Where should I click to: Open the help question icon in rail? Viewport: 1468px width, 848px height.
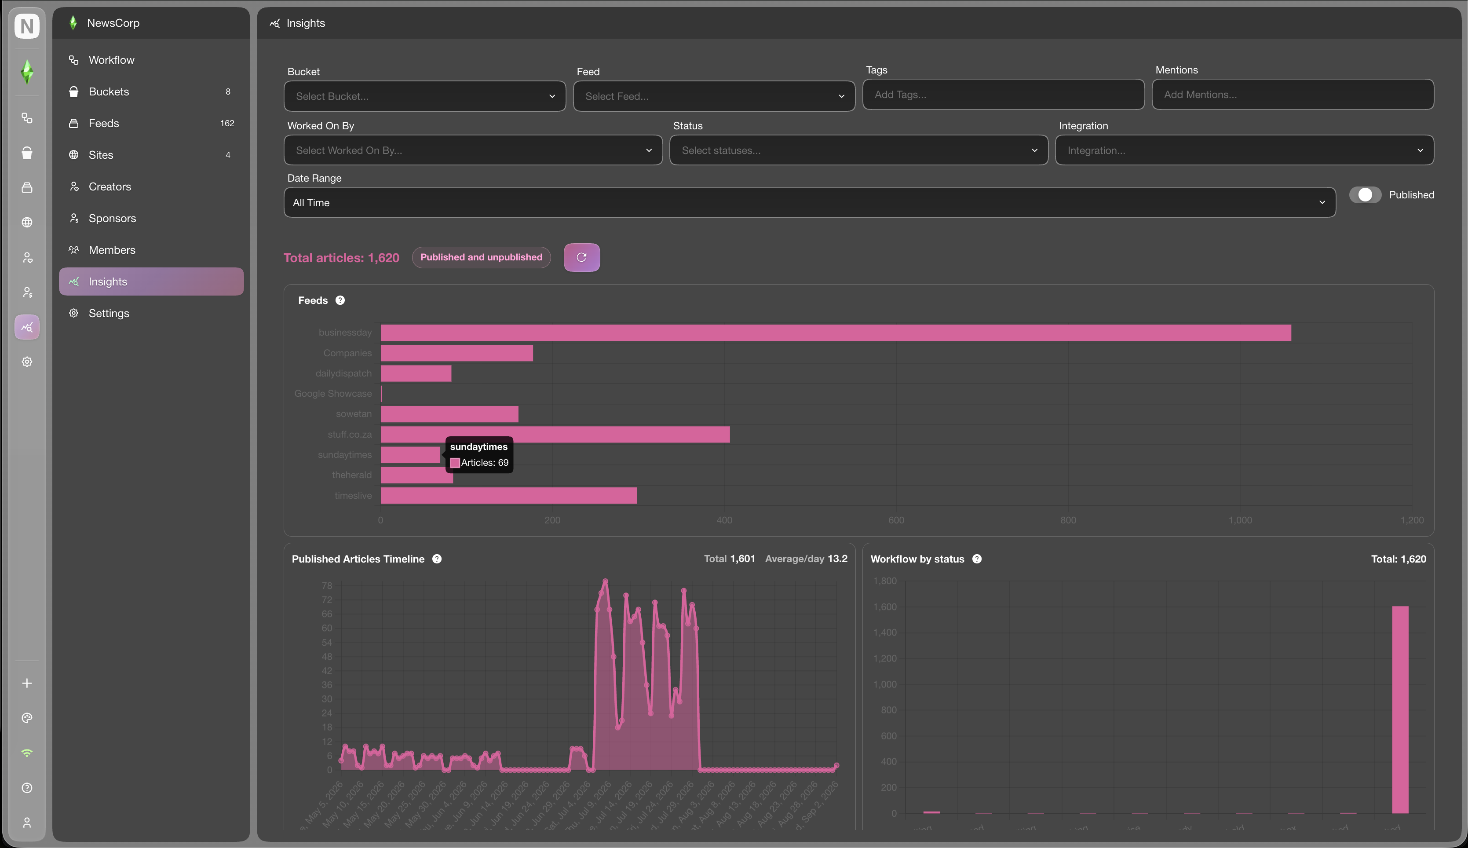27,788
